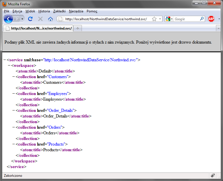Image resolution: width=223 pixels, height=181 pixels.
Task: Open the Plik menu
Action: point(6,11)
